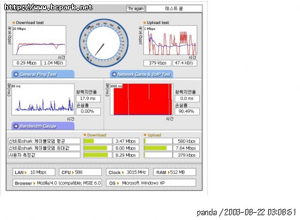Click the OS Microsoft Windows XP field
This screenshot has height=220, width=300.
pyautogui.click(x=151, y=183)
